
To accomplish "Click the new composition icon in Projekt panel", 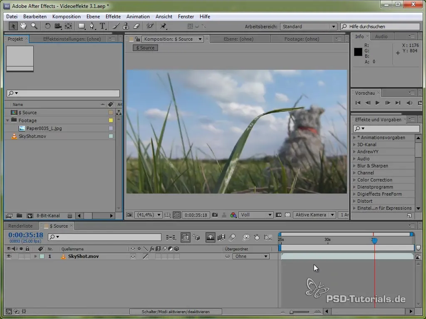I will [x=30, y=216].
